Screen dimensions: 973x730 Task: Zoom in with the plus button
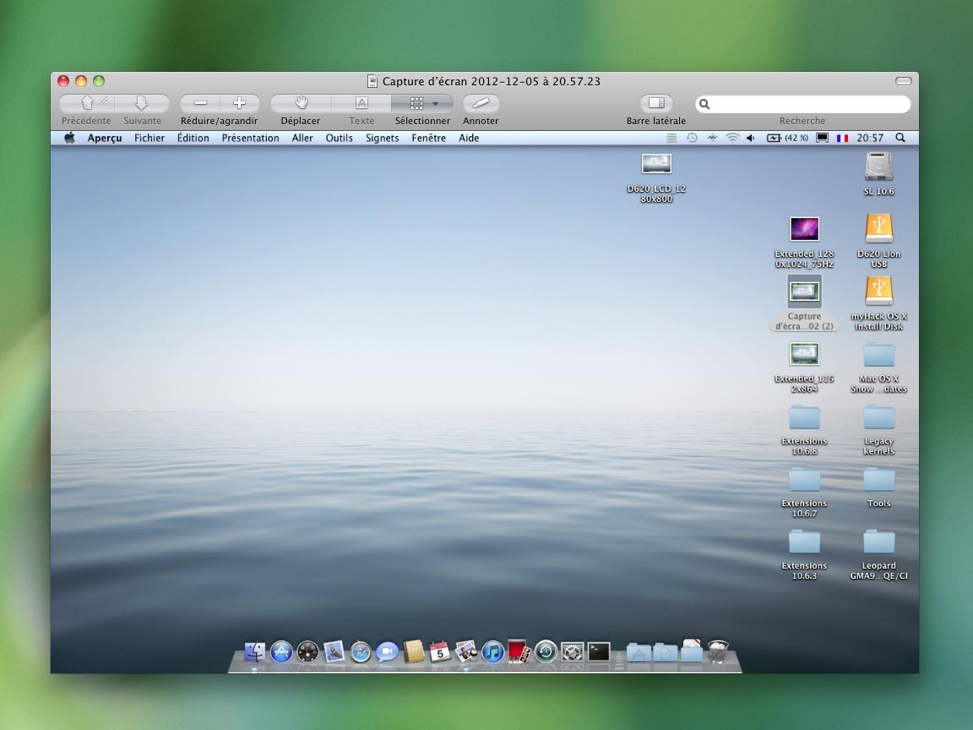click(x=239, y=103)
